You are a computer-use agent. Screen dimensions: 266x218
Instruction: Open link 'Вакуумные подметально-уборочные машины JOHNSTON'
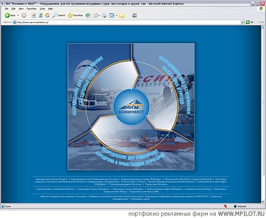pyautogui.click(x=176, y=197)
